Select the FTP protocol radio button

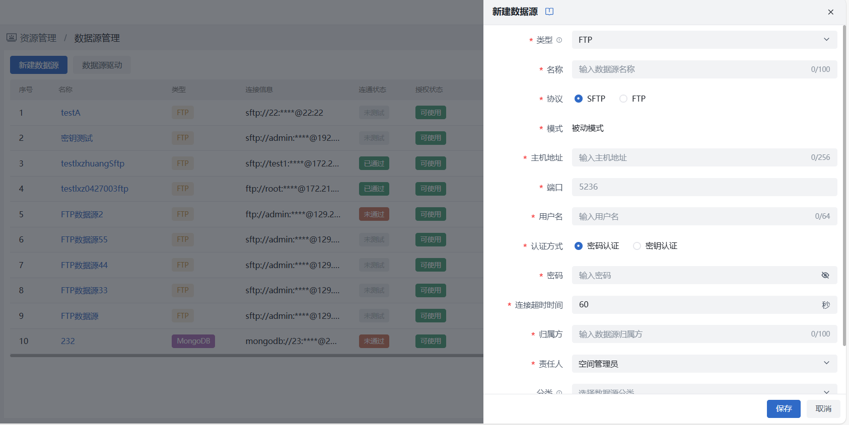coord(623,99)
